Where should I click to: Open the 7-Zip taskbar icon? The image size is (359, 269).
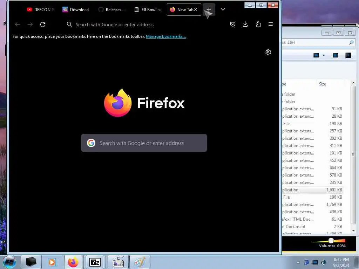[95, 262]
